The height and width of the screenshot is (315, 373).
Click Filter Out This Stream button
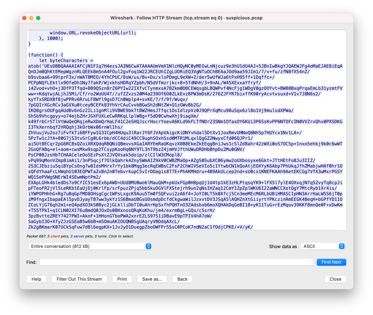click(x=79, y=279)
